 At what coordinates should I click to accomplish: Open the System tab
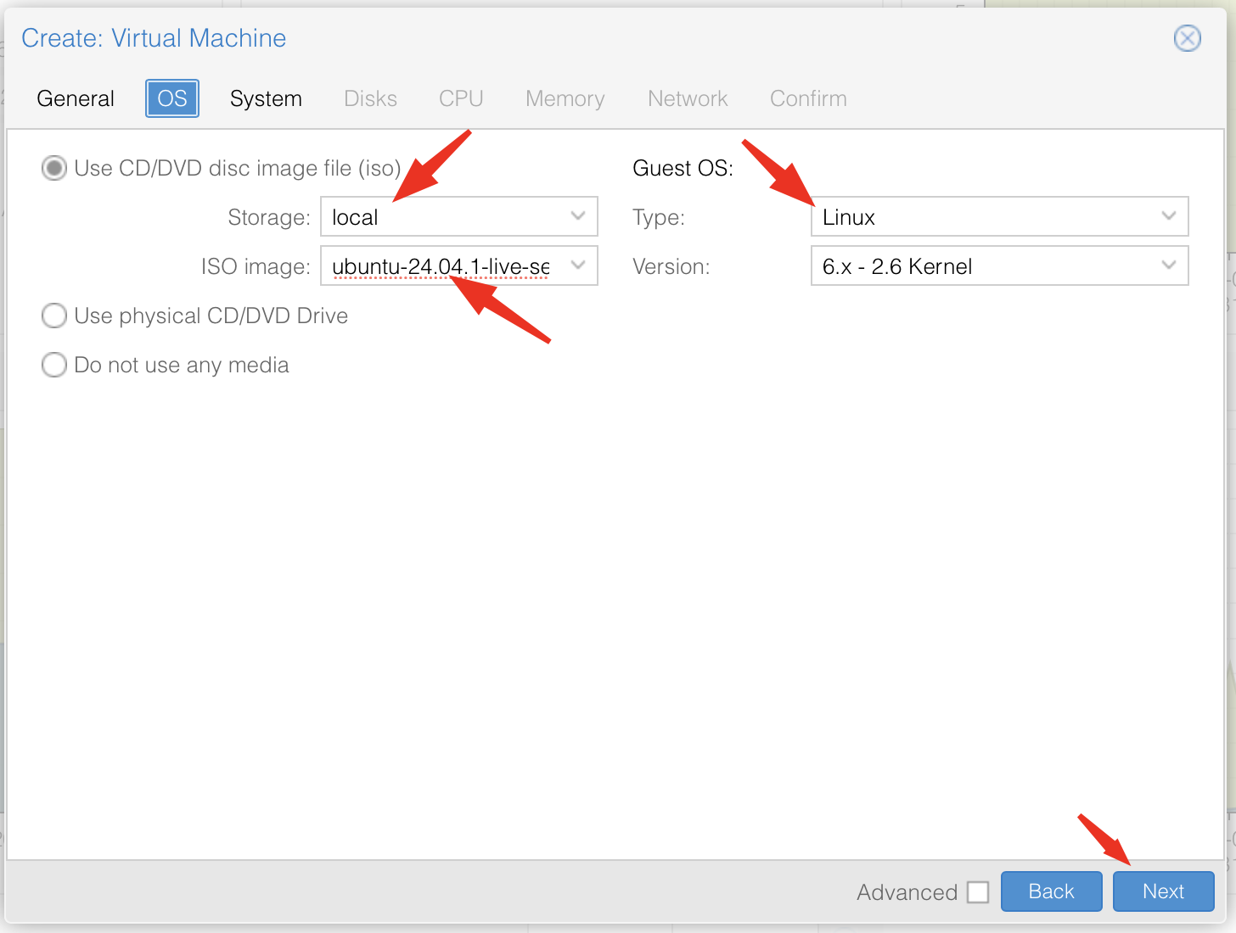(x=266, y=98)
